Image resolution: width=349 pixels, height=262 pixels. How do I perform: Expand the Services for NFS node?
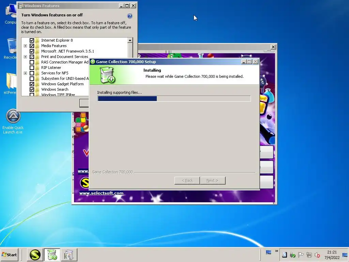[25, 73]
